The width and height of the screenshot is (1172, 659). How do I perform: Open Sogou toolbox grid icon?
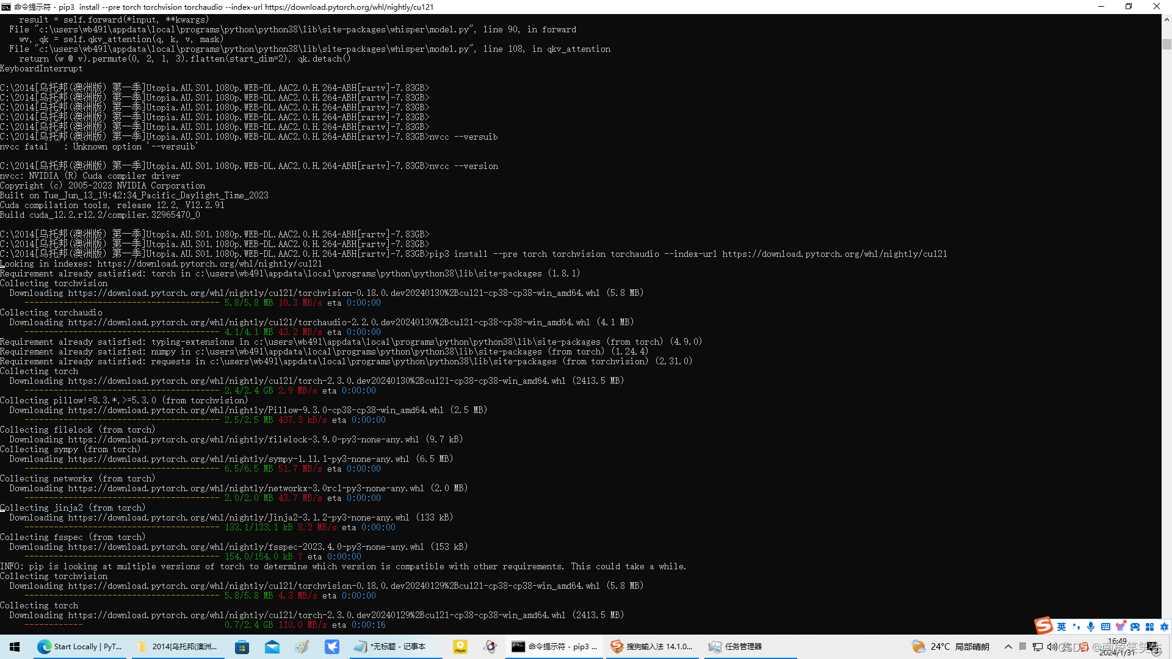pos(1149,627)
